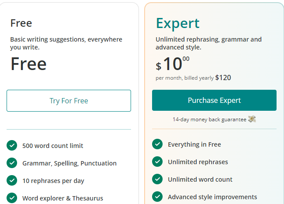Select the Expert plan heading
Viewport: 284px width, 204px height.
[x=177, y=24]
